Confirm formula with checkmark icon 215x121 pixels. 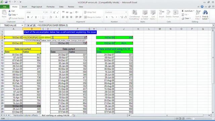point(31,26)
